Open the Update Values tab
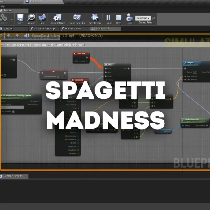 [x=73, y=28]
